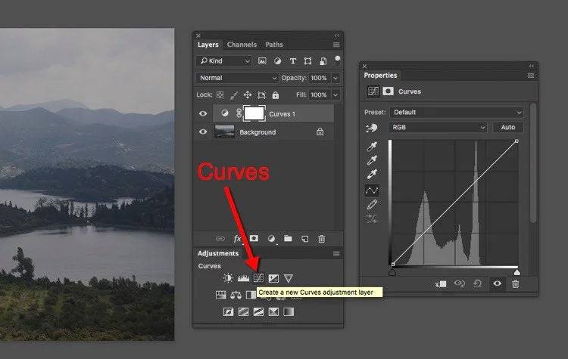568x359 pixels.
Task: Open the Preset Default dropdown
Action: coord(457,113)
